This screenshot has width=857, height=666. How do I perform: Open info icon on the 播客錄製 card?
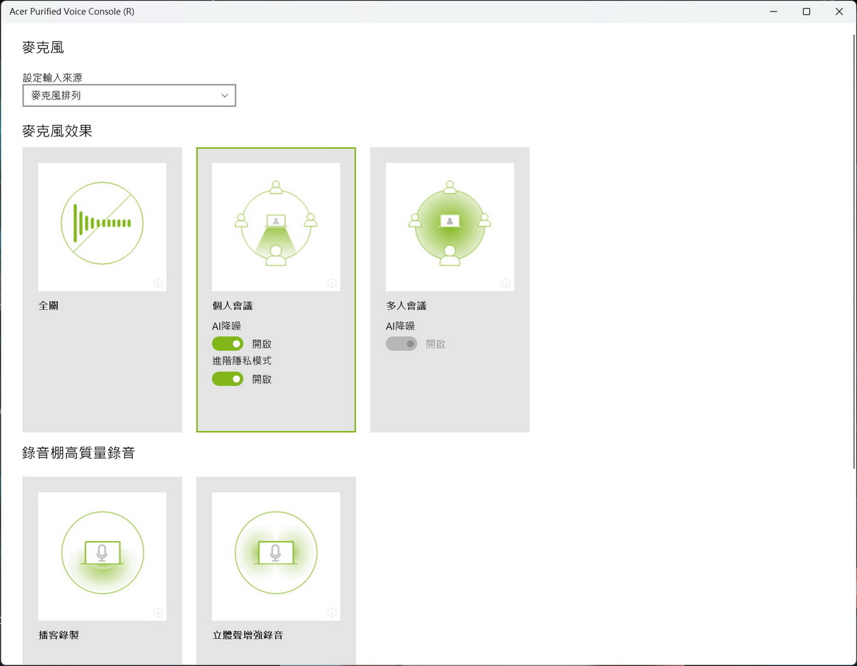pos(159,612)
